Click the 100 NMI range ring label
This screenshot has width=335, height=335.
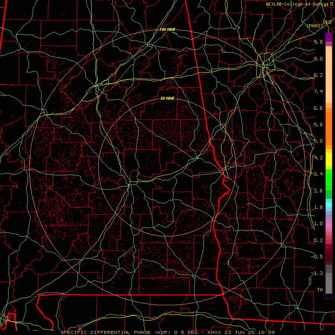pyautogui.click(x=167, y=29)
